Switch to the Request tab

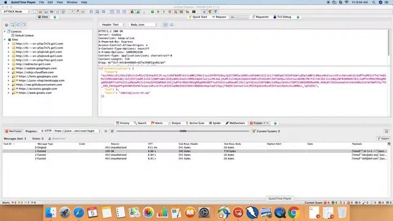click(219, 17)
